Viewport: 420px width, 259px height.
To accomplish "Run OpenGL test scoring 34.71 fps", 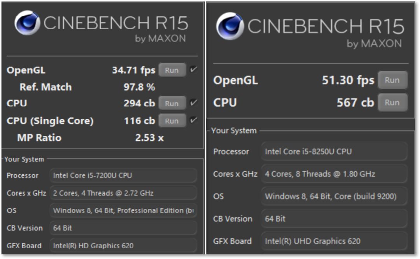I will (172, 70).
